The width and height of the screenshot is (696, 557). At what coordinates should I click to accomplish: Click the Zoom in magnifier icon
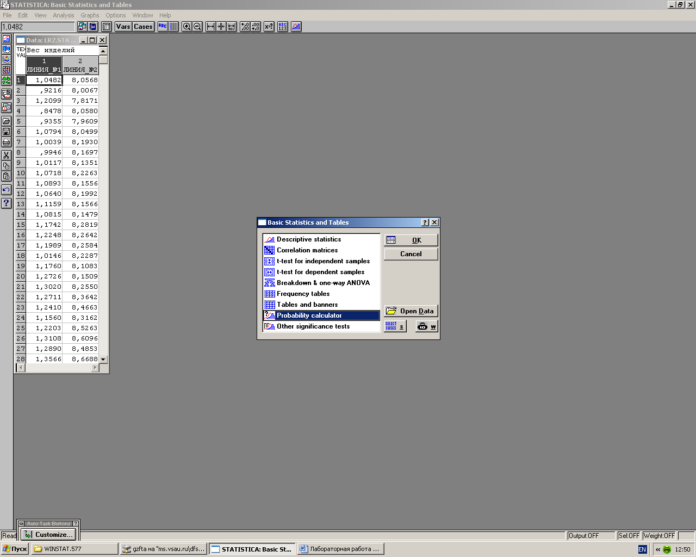tap(187, 27)
